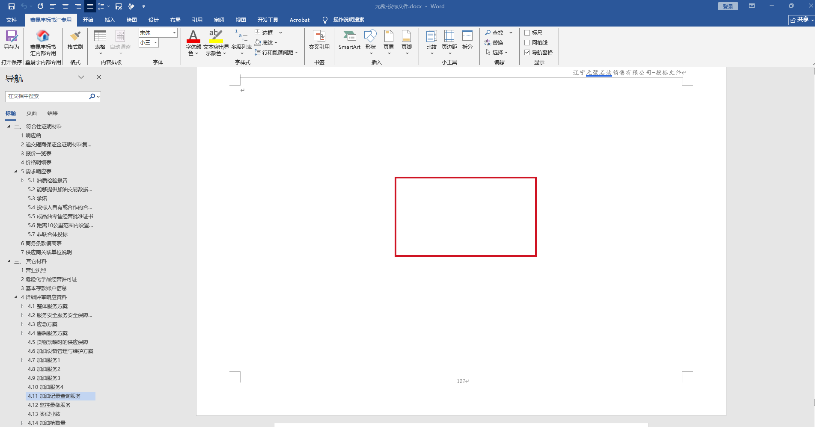
Task: Open the Acrobat ribbon tab
Action: [x=300, y=20]
